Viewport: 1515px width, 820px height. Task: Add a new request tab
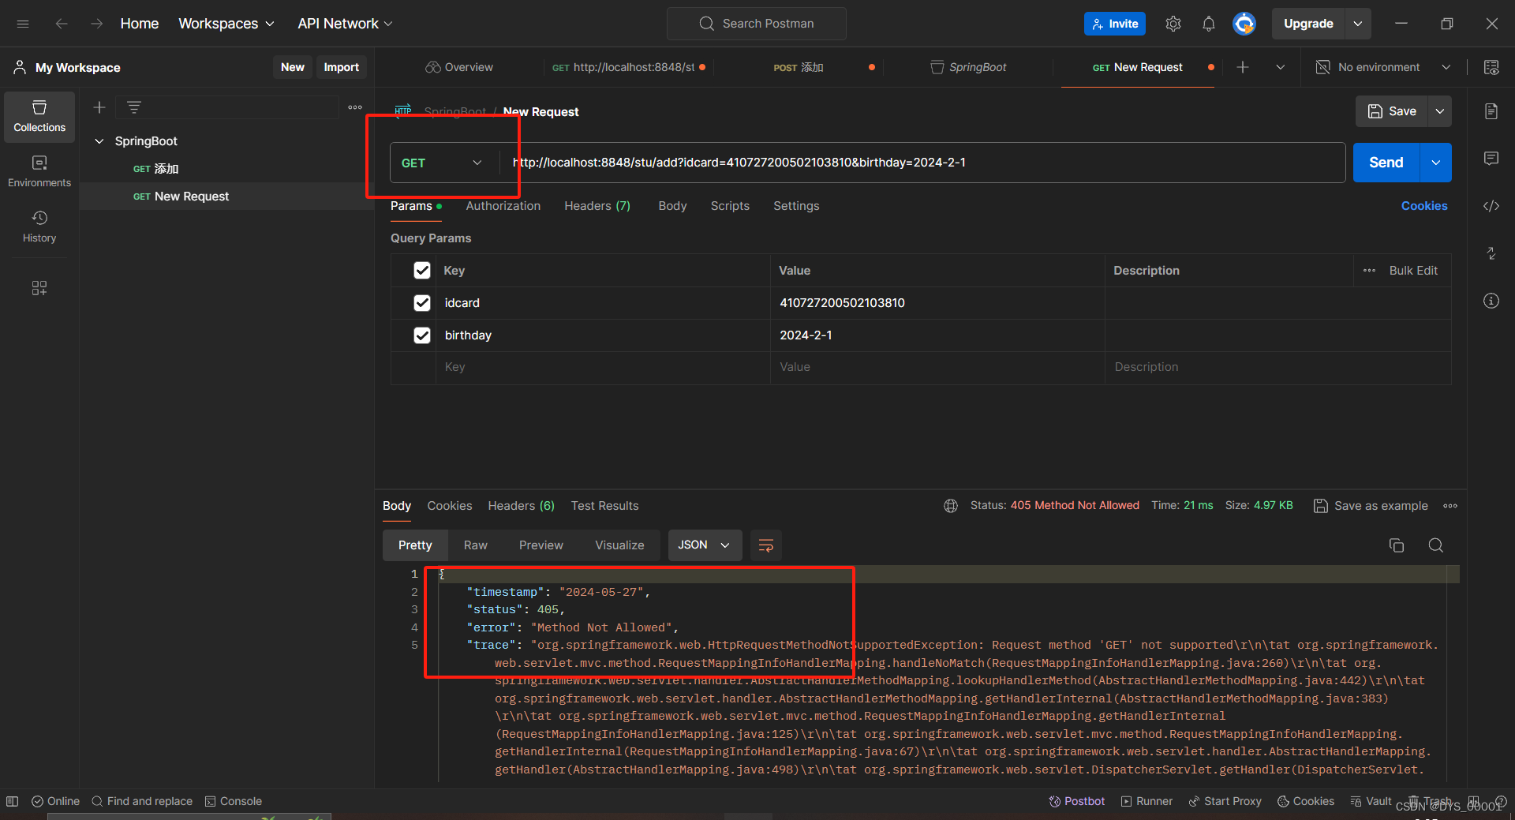(x=1243, y=67)
